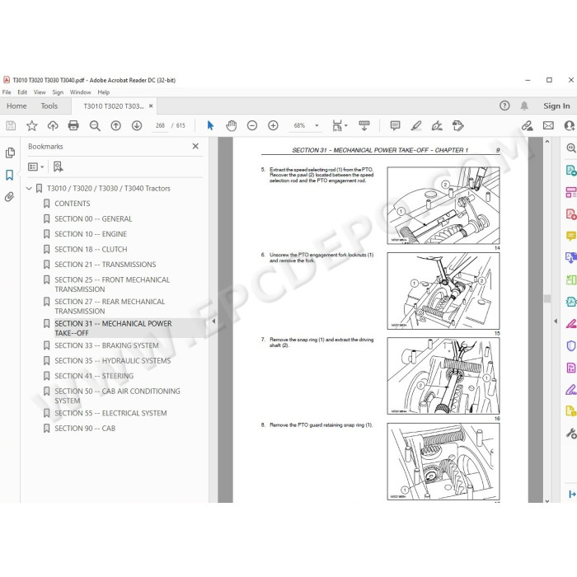
Task: Open the Edit menu
Action: 22,92
